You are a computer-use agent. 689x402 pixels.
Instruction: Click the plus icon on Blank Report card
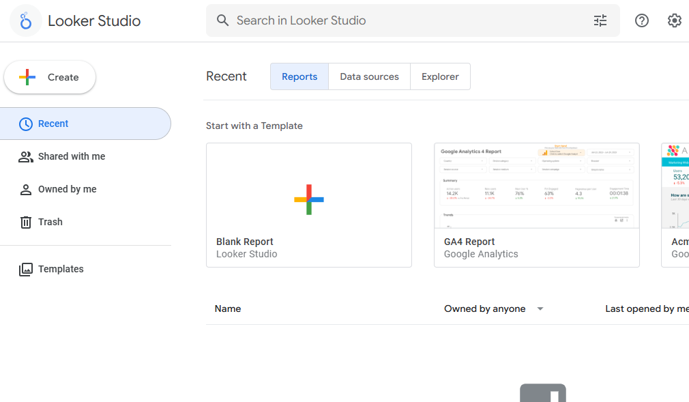tap(309, 200)
